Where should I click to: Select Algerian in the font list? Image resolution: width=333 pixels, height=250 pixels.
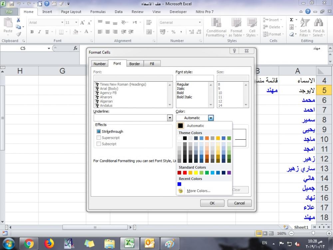(106, 101)
